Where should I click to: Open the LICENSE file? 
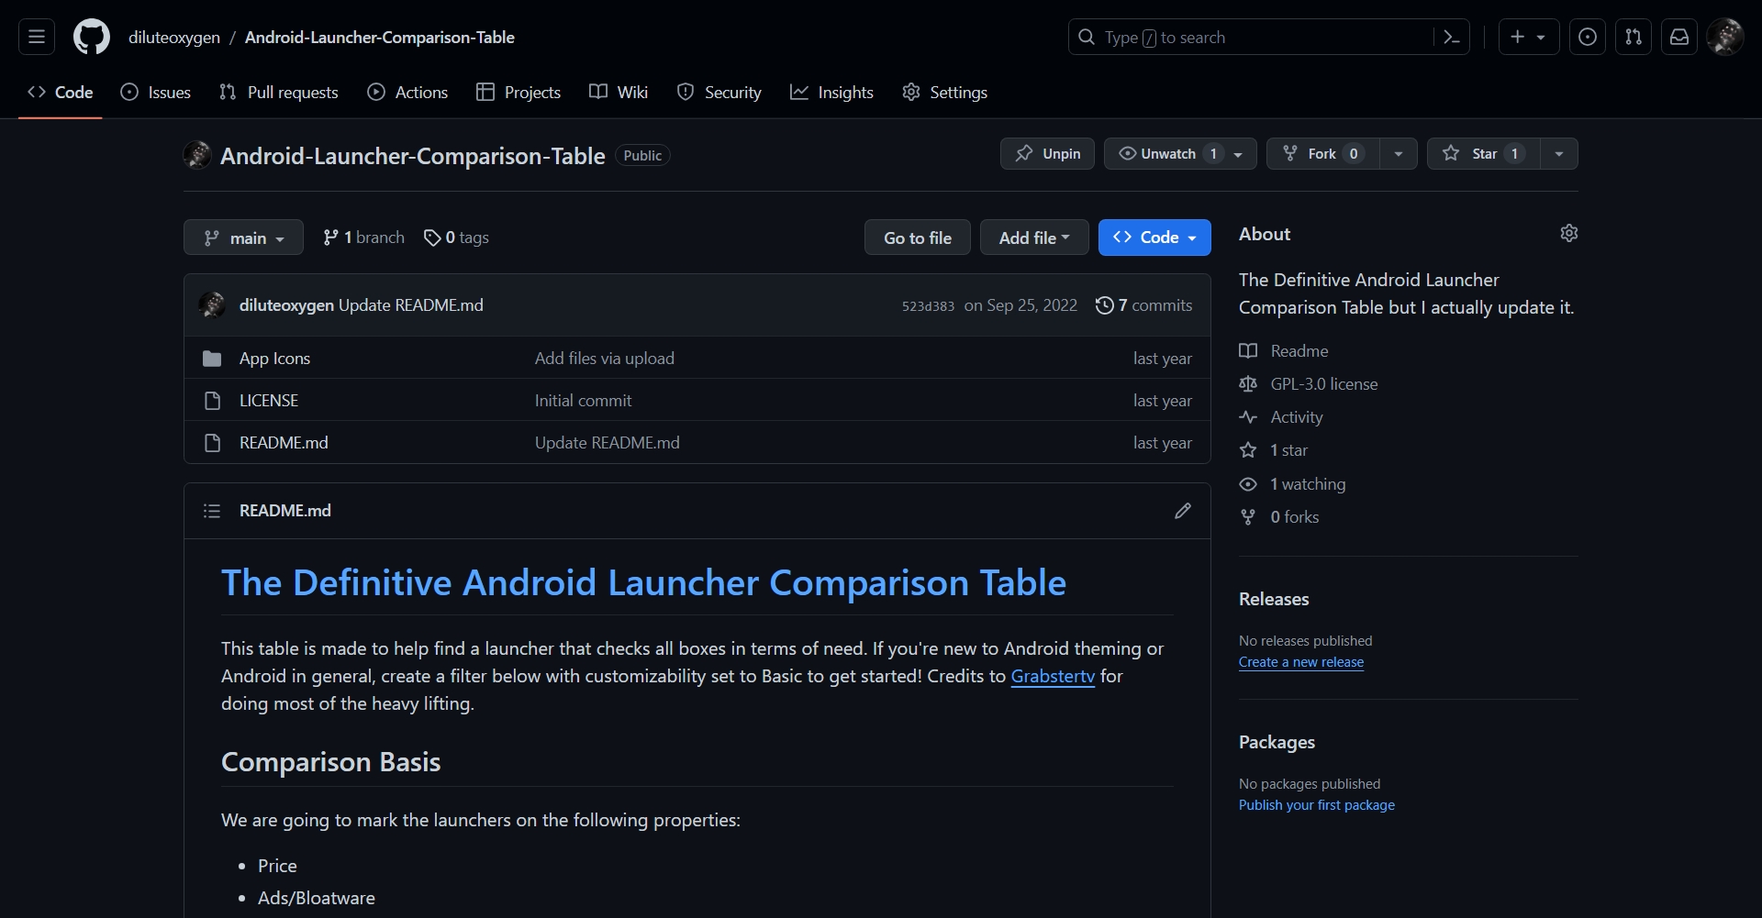(269, 401)
